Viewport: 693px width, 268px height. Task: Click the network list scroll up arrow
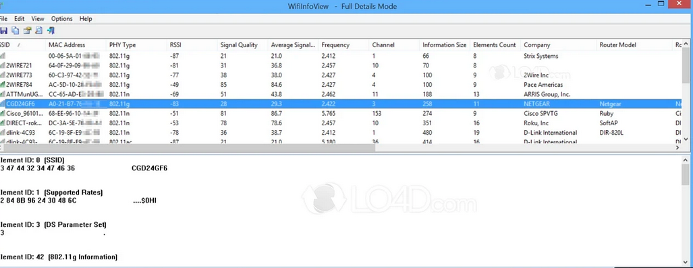pos(686,44)
